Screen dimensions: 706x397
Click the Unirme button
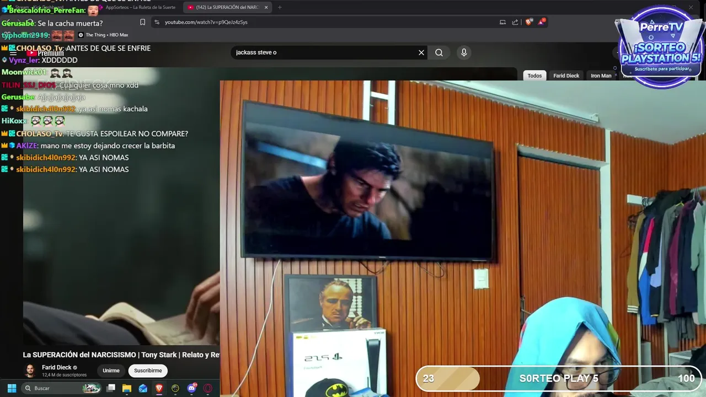coord(111,371)
